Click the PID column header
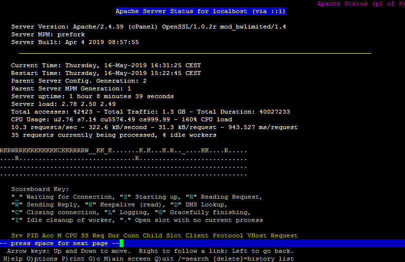This screenshot has width=405, height=262. [32, 235]
